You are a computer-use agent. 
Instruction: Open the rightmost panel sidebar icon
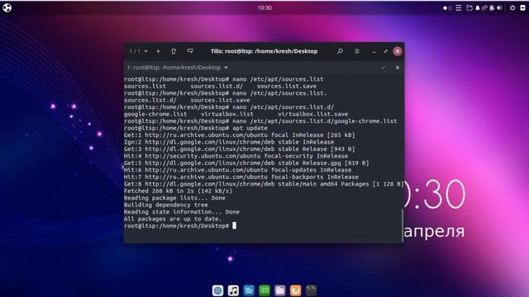pos(522,7)
